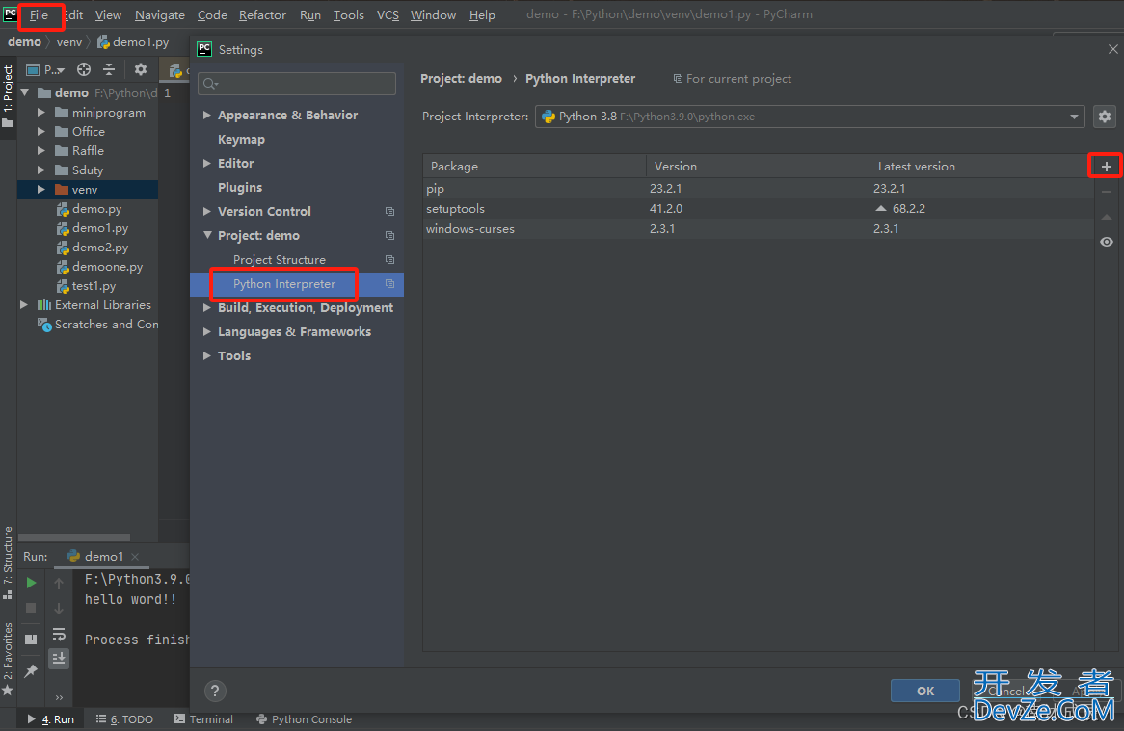Click the locate file crosshair icon
This screenshot has height=731, width=1124.
pyautogui.click(x=84, y=69)
